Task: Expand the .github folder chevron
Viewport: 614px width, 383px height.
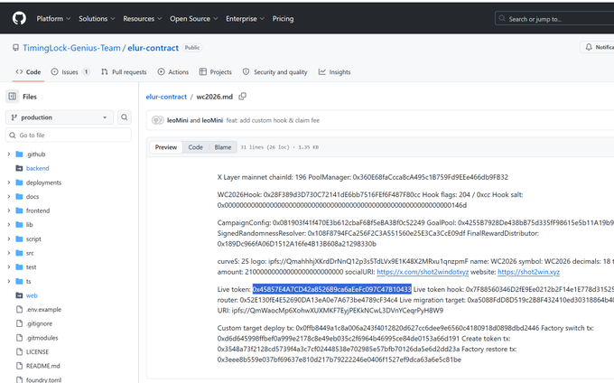Action: click(9, 154)
